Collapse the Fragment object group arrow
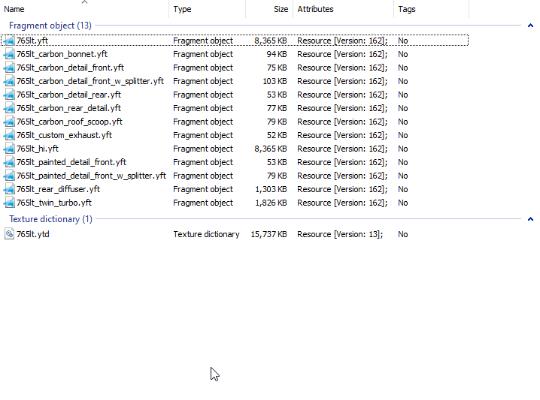The width and height of the screenshot is (540, 400). [x=530, y=26]
